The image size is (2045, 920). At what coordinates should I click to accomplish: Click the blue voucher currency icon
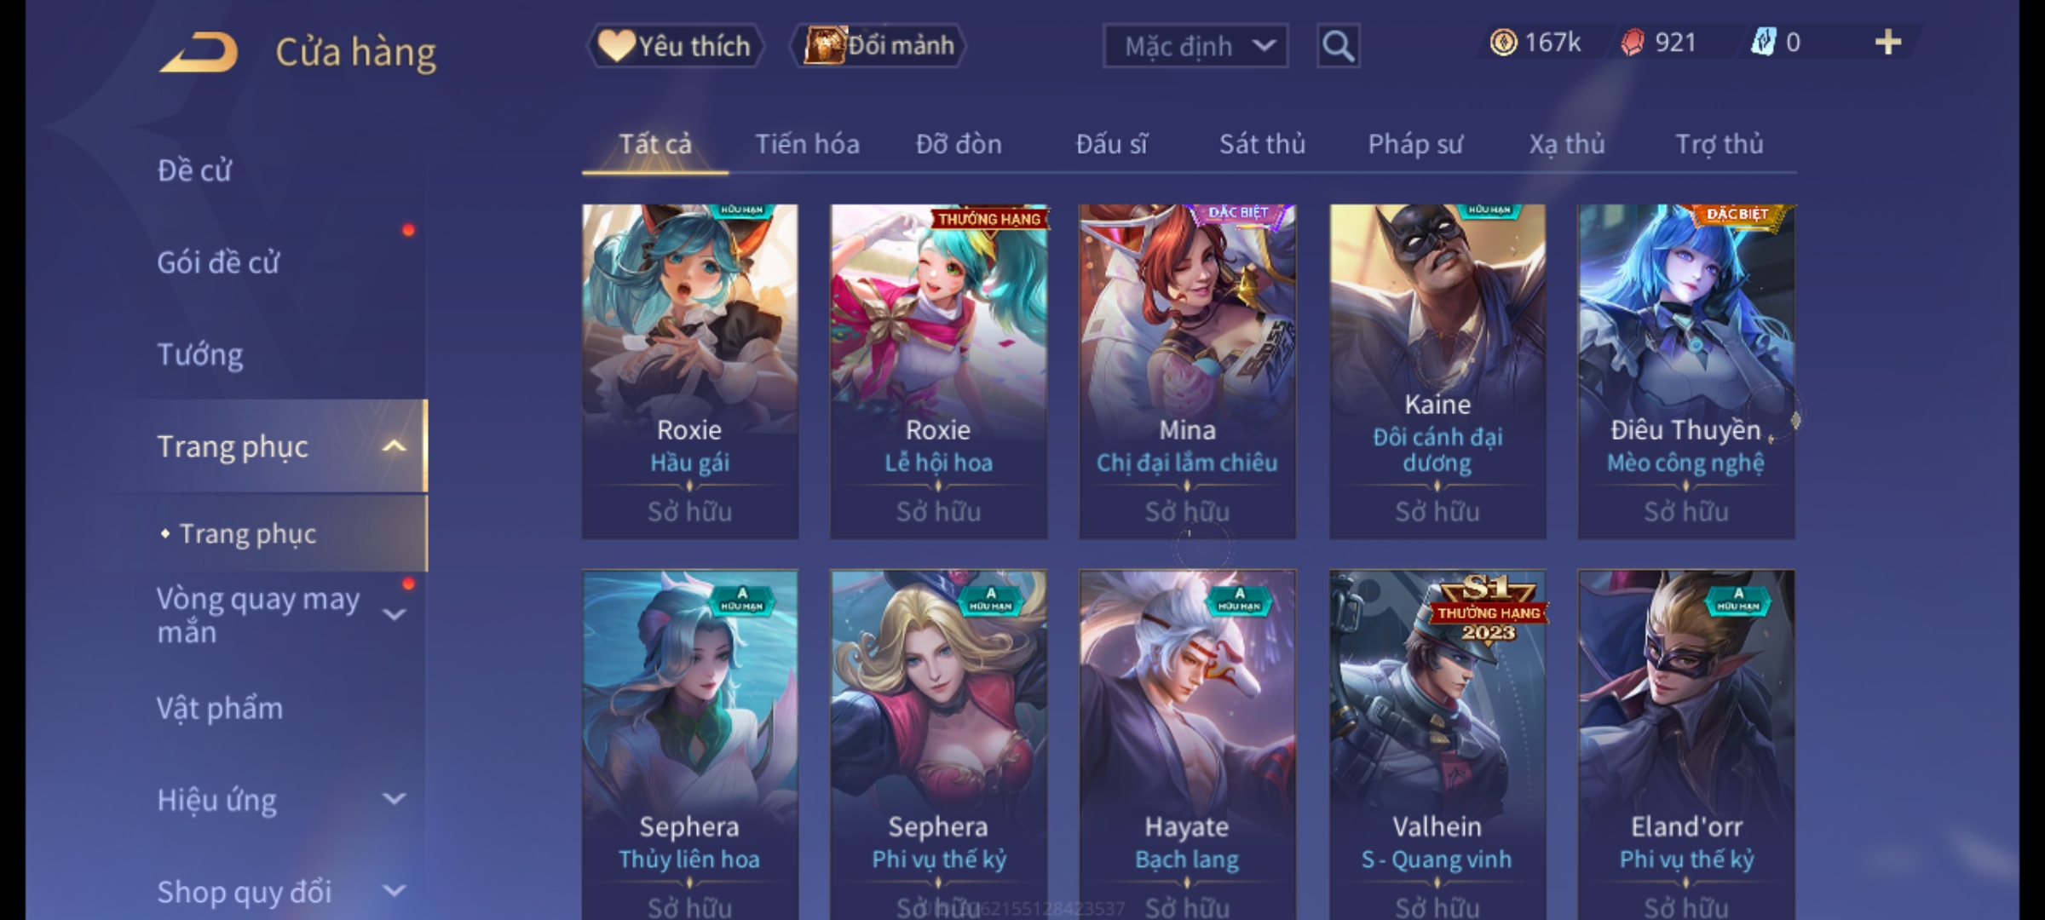click(1762, 42)
